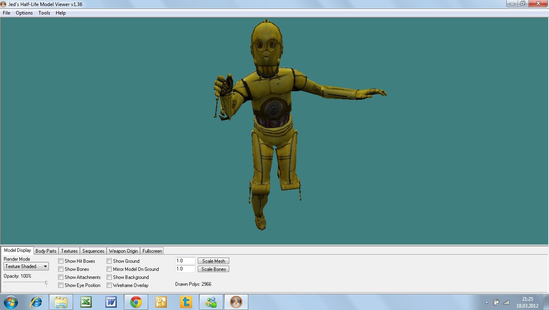Launch Internet Explorer from the taskbar
Screen dimensions: 549x310
36,302
